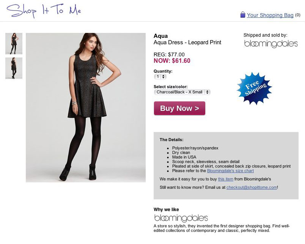Click the main dress product image
This screenshot has height=244, width=305.
point(86,107)
